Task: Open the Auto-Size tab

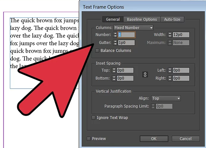Action: (172, 19)
